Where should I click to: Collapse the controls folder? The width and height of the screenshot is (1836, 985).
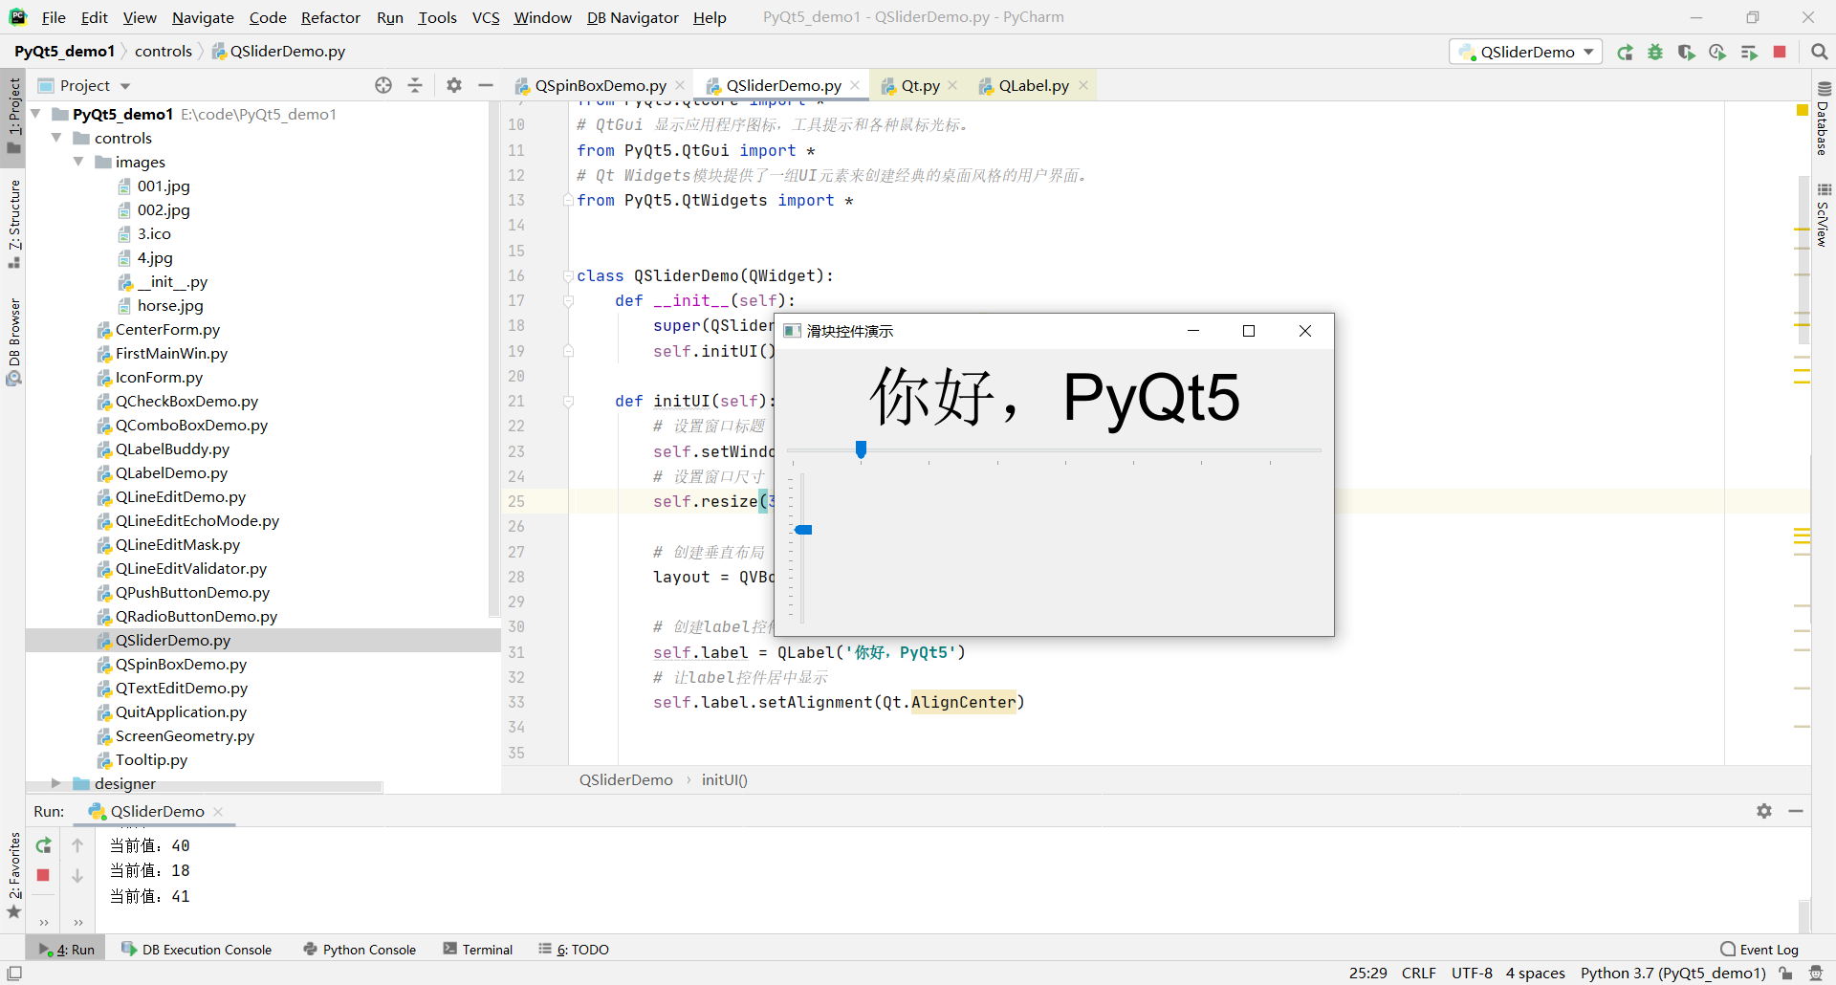(57, 138)
